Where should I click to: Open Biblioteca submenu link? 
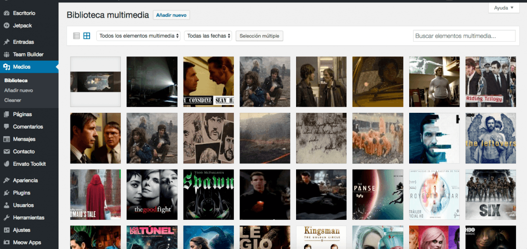click(x=16, y=80)
